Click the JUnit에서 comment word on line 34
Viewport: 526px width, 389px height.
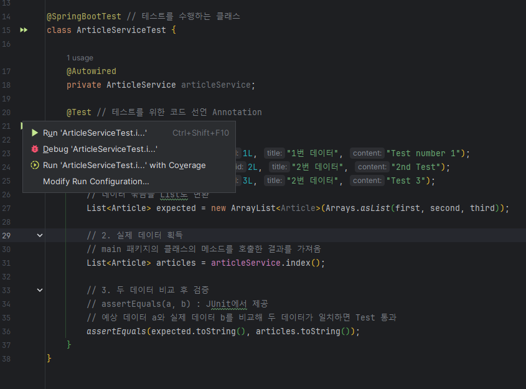coord(227,304)
